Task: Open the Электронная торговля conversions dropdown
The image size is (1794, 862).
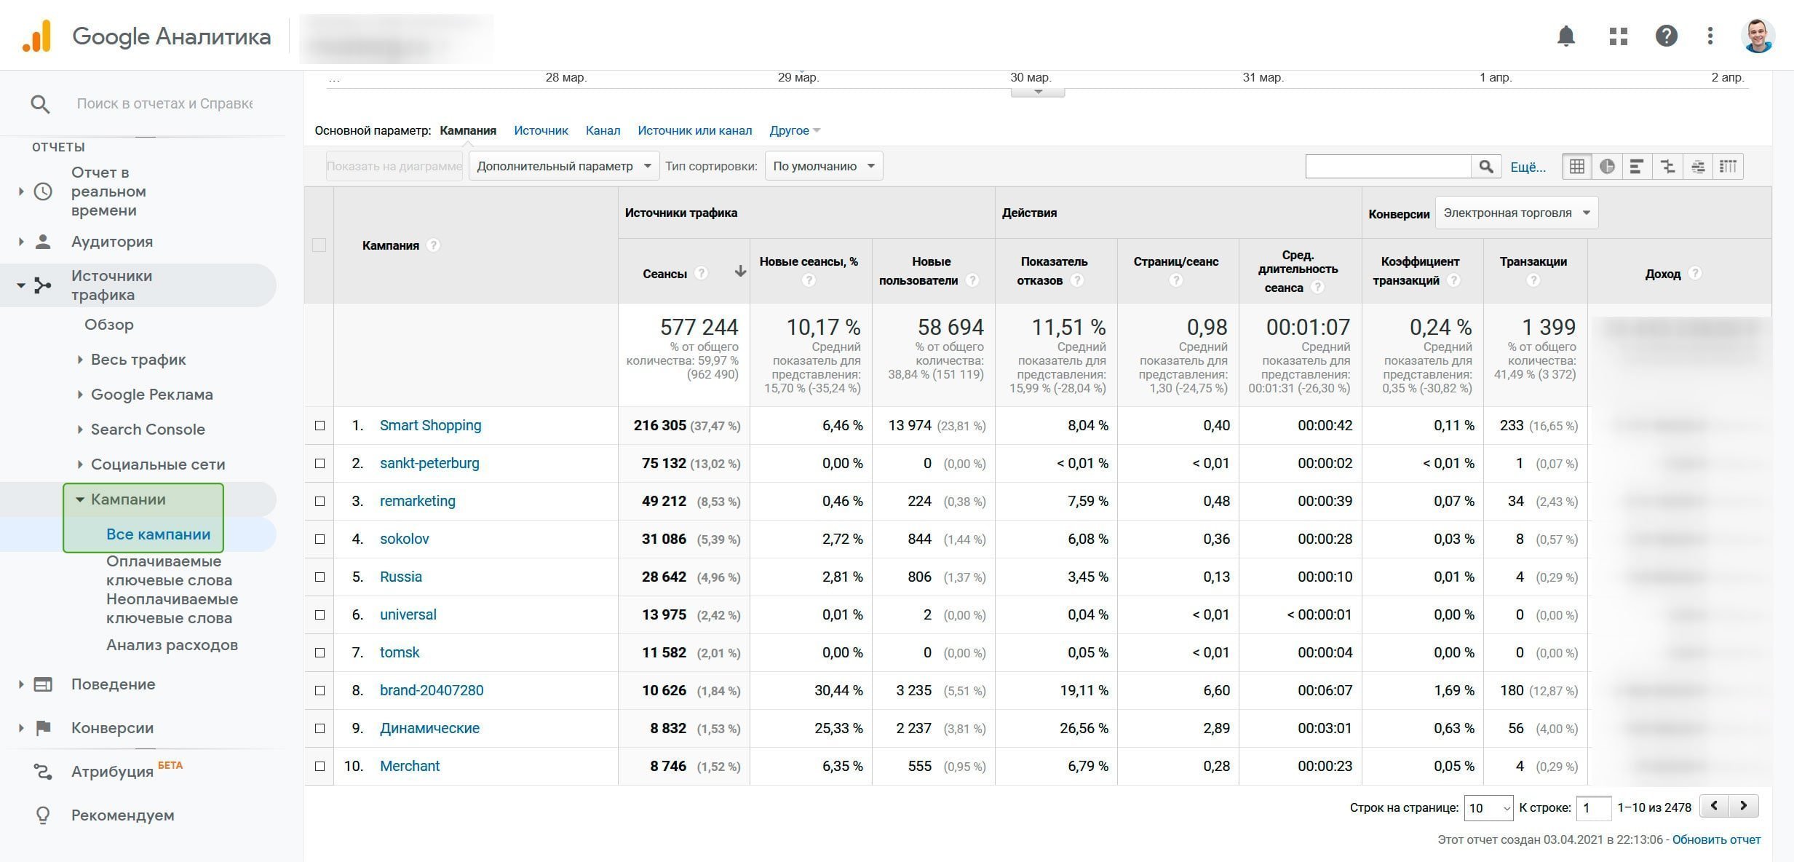Action: pyautogui.click(x=1516, y=213)
